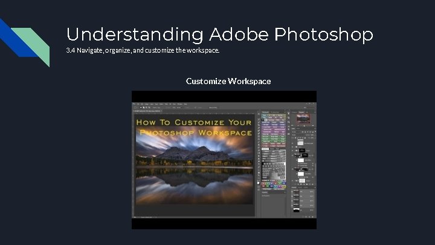The height and width of the screenshot is (245, 435).
Task: Open the embedded Photoshop workspace video
Action: click(224, 160)
